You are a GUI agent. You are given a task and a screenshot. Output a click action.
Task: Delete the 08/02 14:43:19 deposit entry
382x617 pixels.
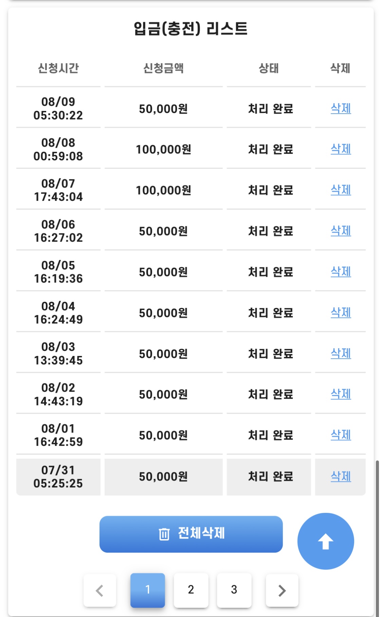(x=341, y=394)
